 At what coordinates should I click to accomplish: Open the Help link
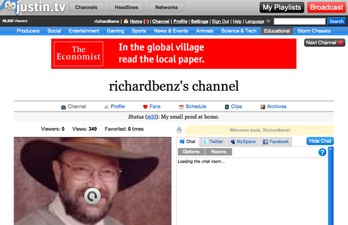[237, 22]
